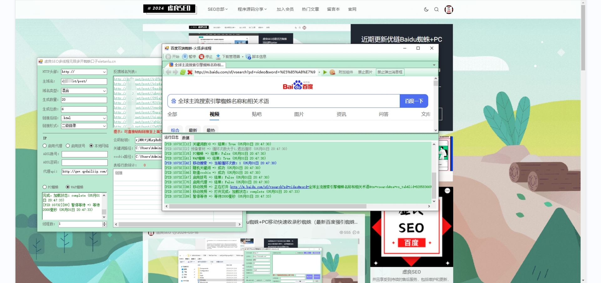Stop the spider with 停止 button

pos(206,57)
